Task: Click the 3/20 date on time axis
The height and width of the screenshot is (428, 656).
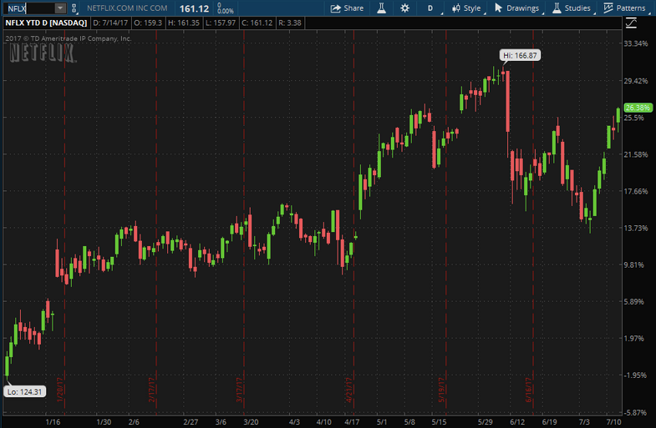Action: [251, 421]
